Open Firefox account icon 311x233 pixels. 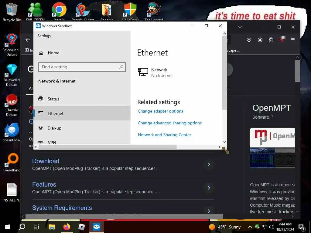coord(260,40)
